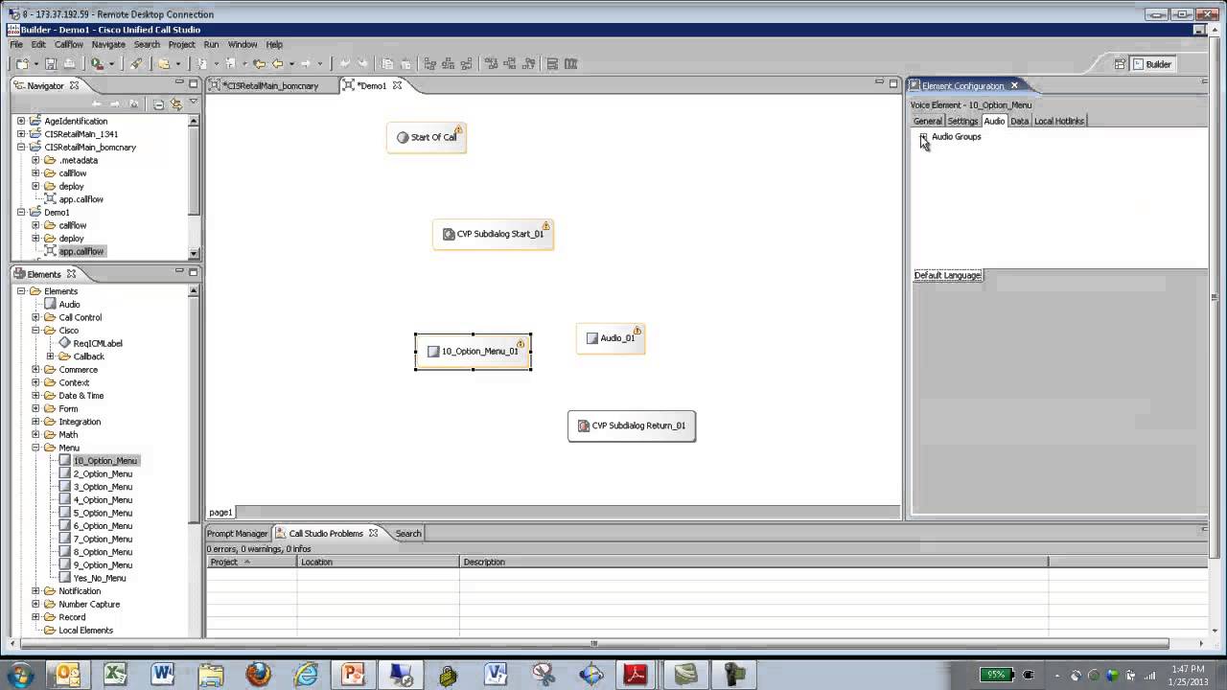
Task: Expand the Call Control folder
Action: pyautogui.click(x=35, y=317)
